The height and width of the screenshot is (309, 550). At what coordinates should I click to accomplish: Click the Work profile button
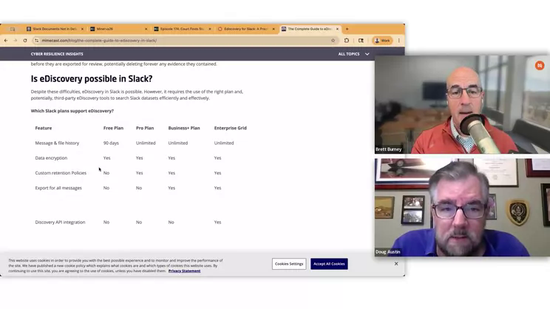pyautogui.click(x=382, y=41)
